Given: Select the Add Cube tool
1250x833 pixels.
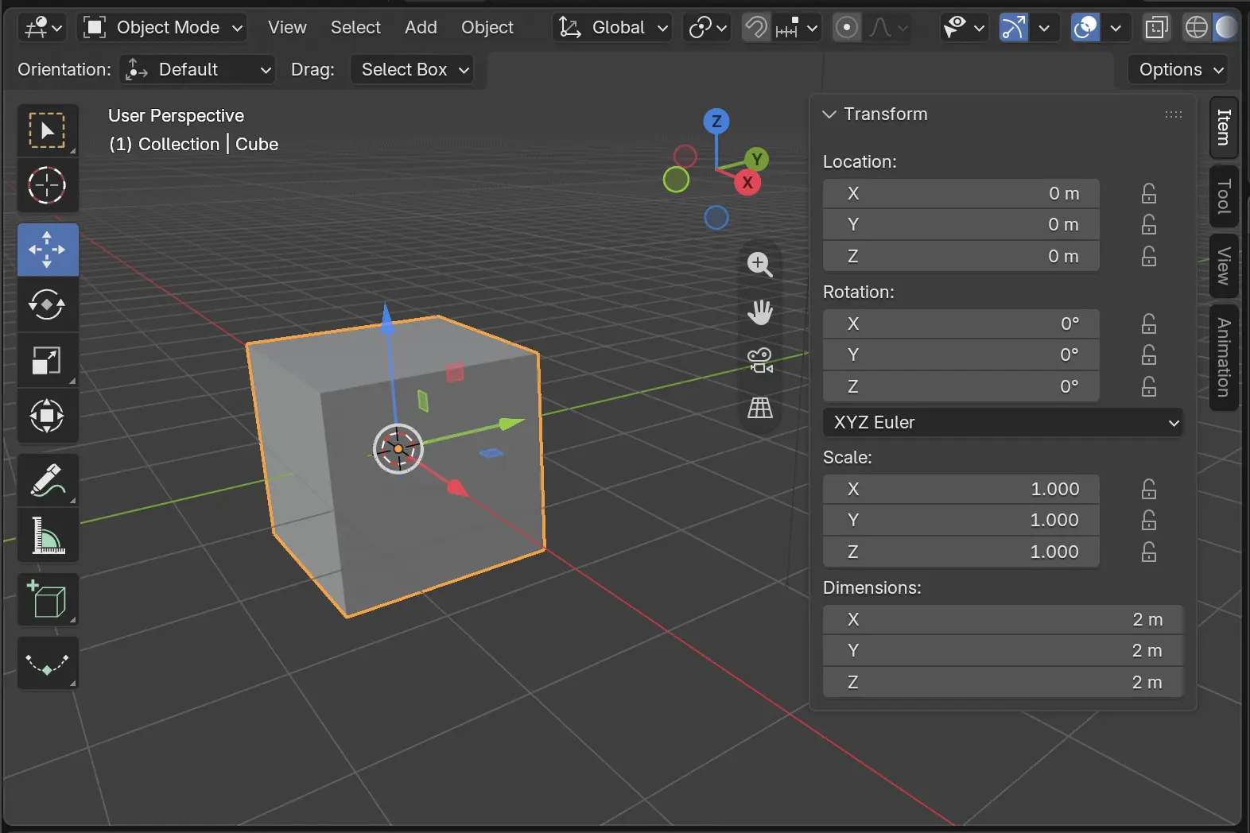Looking at the screenshot, I should (48, 599).
